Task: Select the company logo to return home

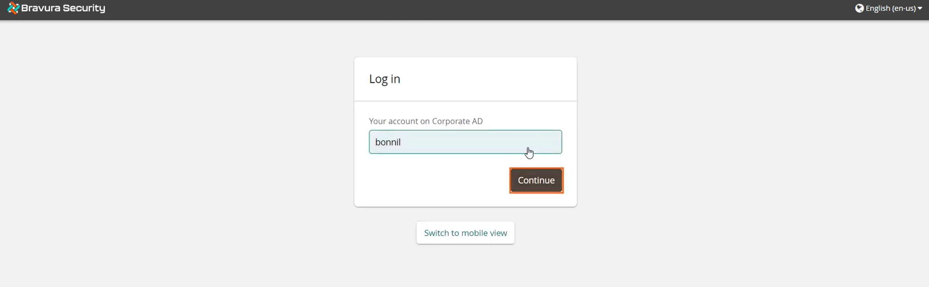Action: [x=56, y=8]
